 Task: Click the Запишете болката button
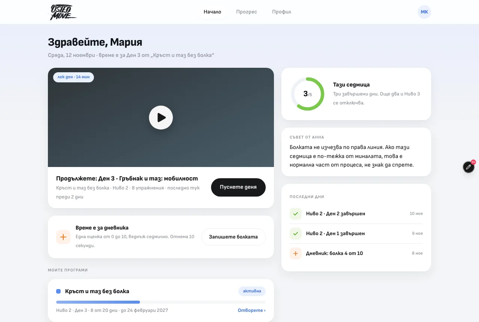pyautogui.click(x=234, y=237)
